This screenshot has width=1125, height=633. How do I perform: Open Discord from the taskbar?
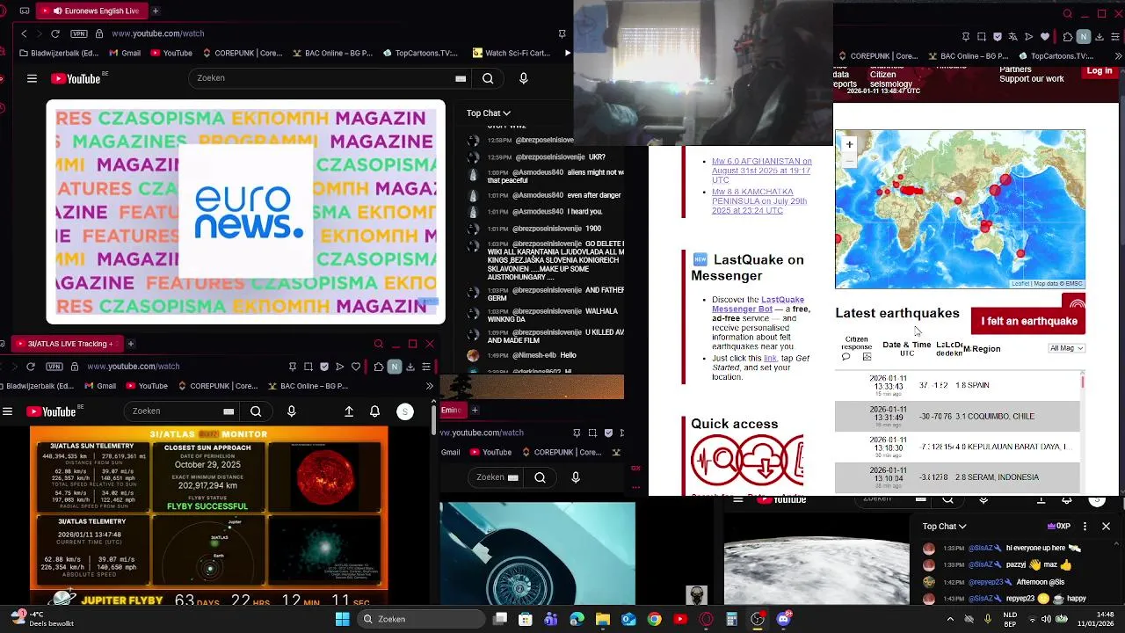[x=783, y=619]
